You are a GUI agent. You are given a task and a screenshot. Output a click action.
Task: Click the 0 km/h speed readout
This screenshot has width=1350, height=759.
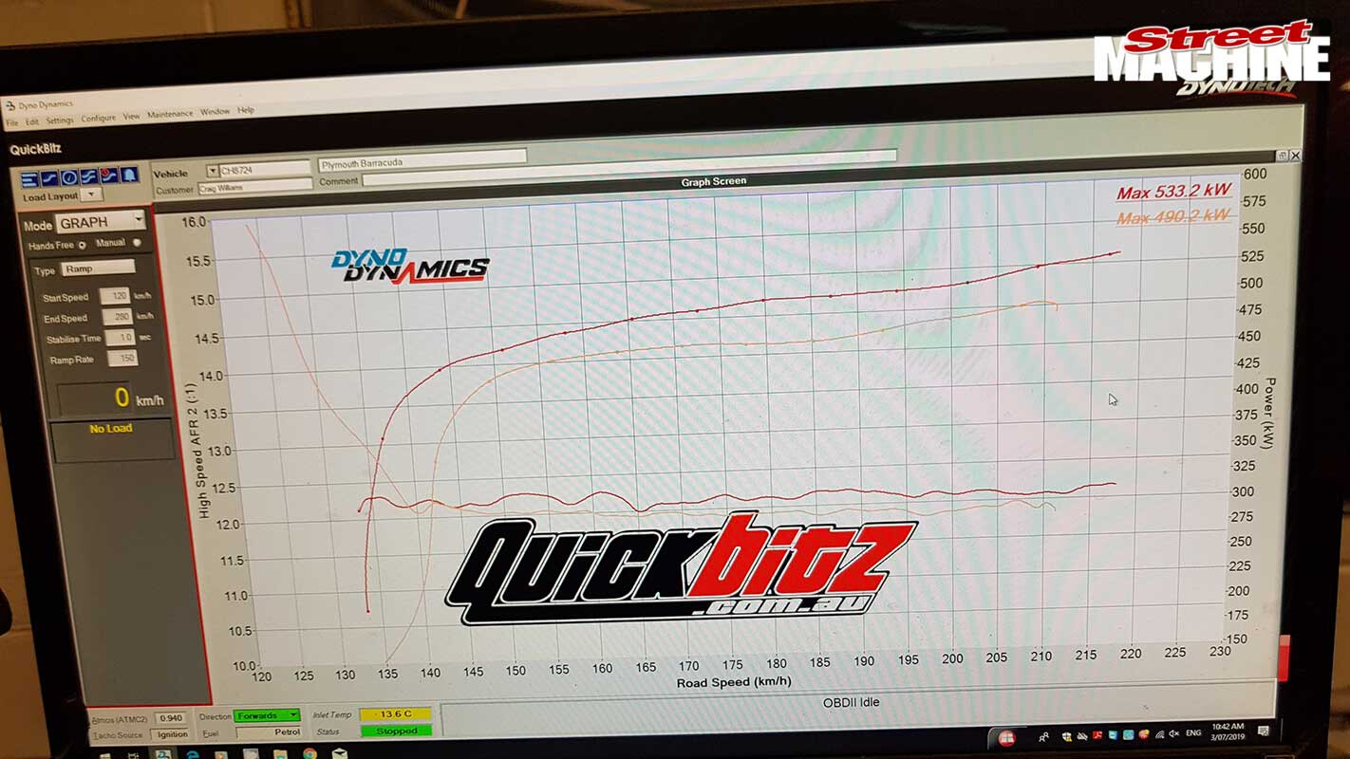click(112, 398)
